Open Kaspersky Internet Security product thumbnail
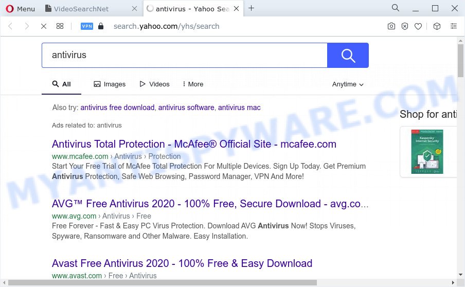This screenshot has width=465, height=287. click(427, 152)
